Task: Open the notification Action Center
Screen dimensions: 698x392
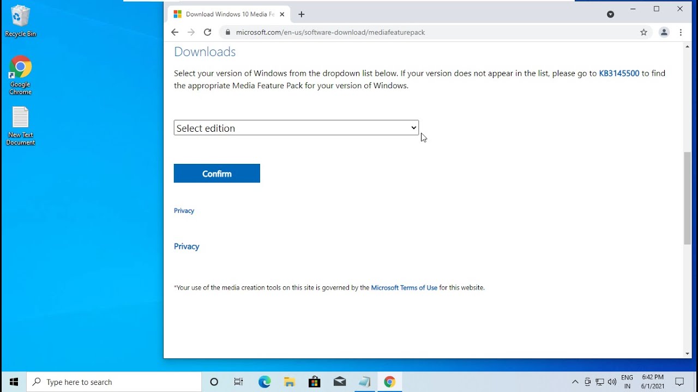Action: pos(679,382)
